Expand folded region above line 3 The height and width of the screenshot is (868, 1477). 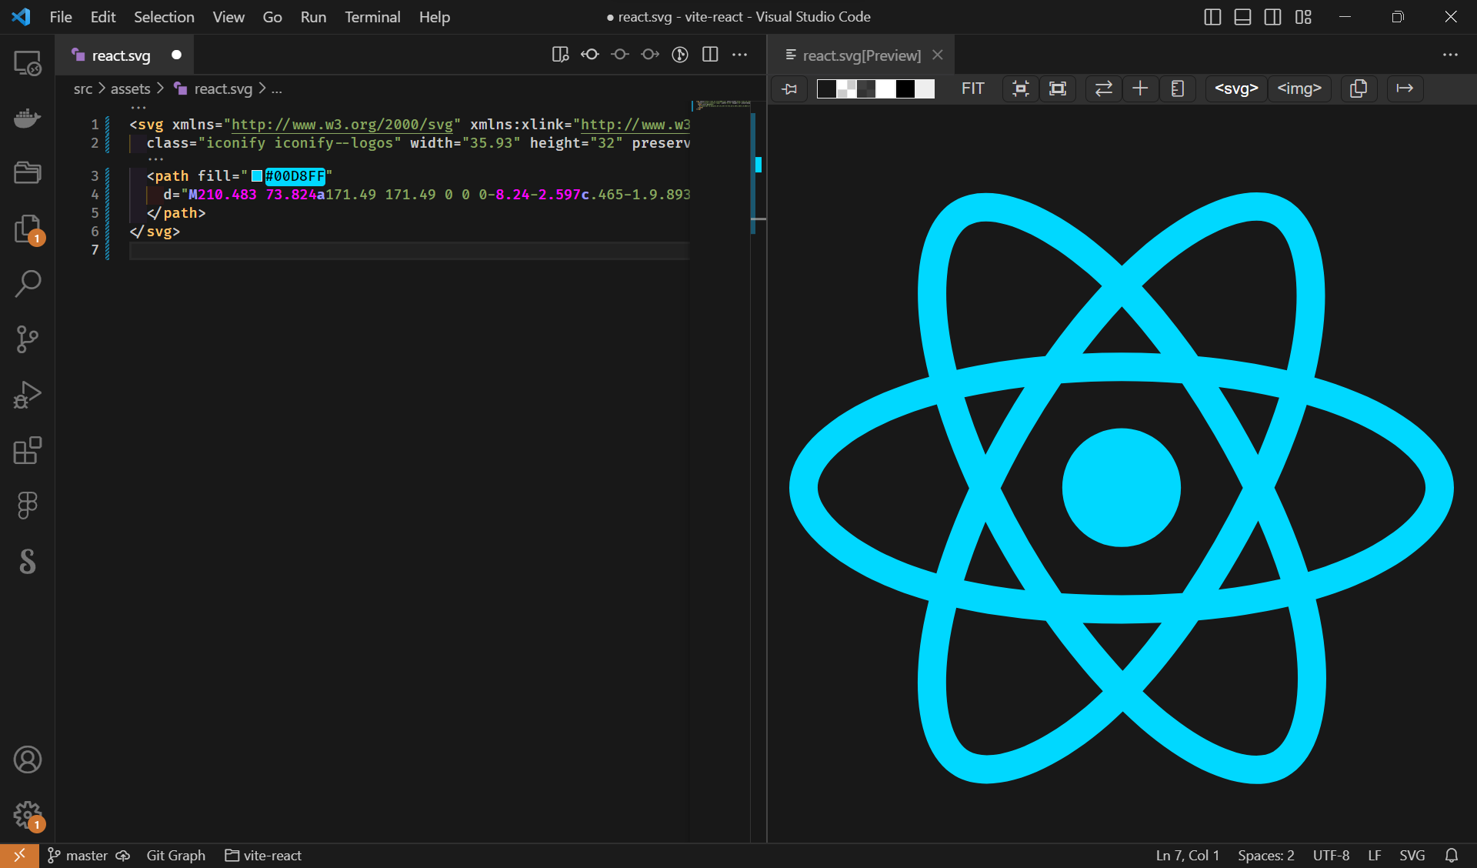coord(155,159)
